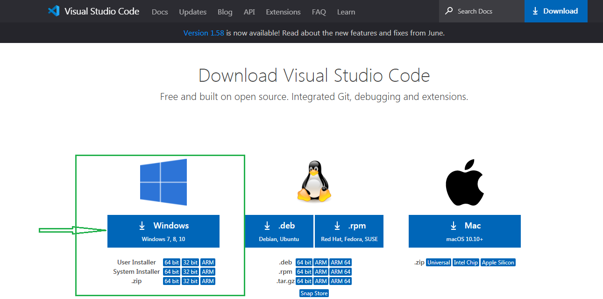Select Windows System Installer ARM

coord(208,272)
